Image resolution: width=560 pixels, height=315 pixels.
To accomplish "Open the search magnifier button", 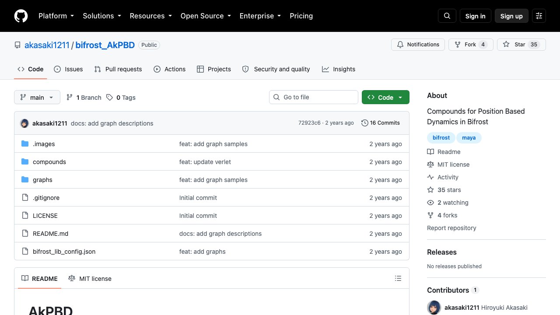I will (447, 16).
